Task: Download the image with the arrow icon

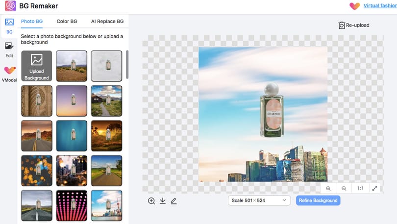Action: click(163, 201)
